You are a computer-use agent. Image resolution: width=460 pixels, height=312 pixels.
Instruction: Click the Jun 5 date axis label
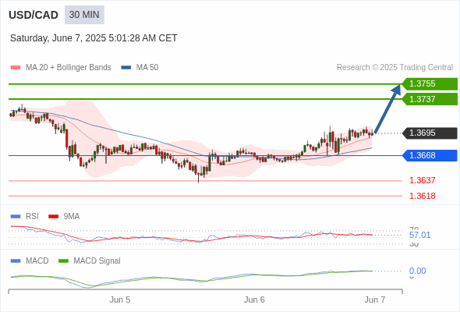click(x=120, y=300)
